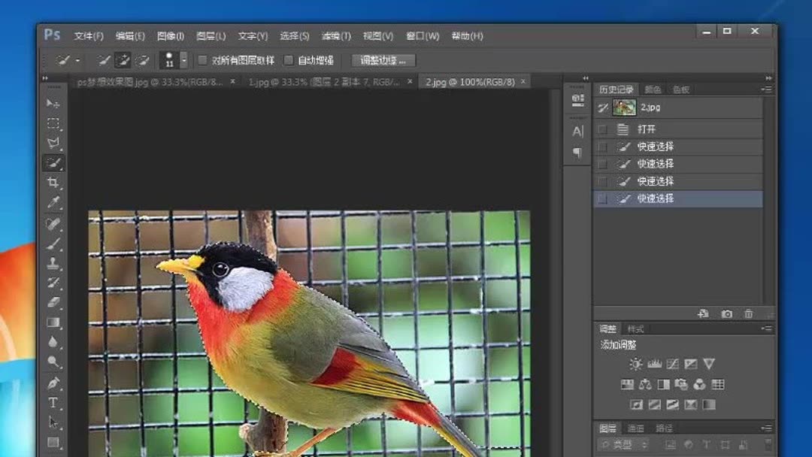Open the brush size dropdown in options bar
The width and height of the screenshot is (812, 457).
[184, 60]
